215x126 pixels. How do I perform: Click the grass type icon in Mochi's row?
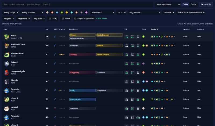pos(143,37)
